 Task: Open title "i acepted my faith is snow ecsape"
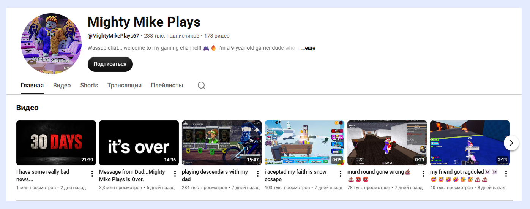[x=296, y=176]
